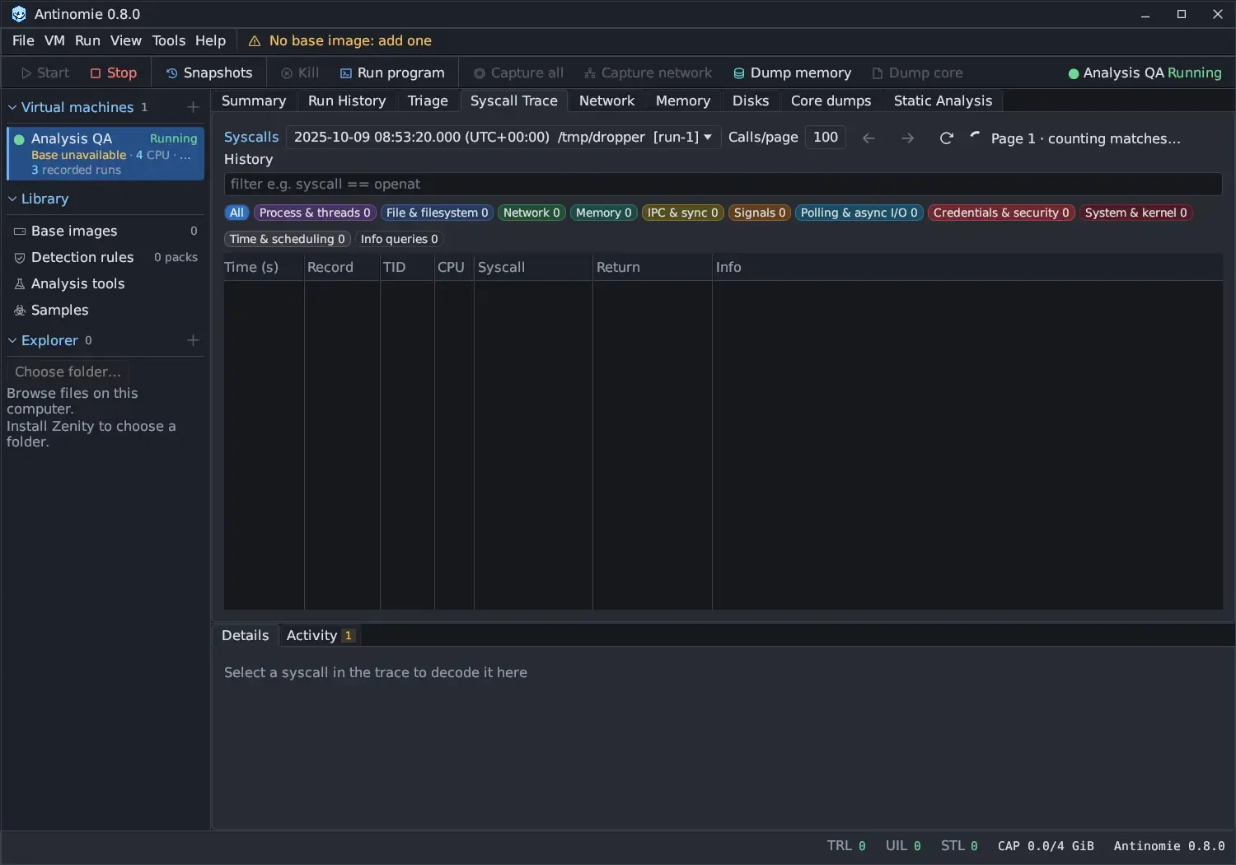This screenshot has width=1236, height=865.
Task: Switch to the Activity tab
Action: [x=320, y=635]
